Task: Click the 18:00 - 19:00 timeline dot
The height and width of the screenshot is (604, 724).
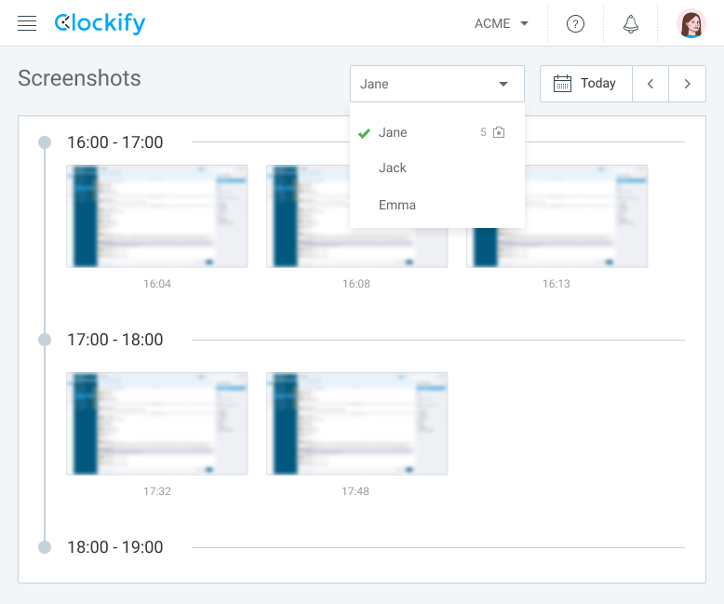Action: tap(45, 547)
